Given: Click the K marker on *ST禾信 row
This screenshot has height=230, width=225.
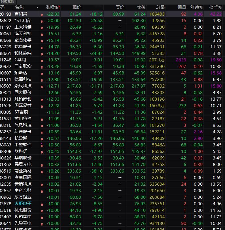Looking at the screenshot, I should 42,22.
